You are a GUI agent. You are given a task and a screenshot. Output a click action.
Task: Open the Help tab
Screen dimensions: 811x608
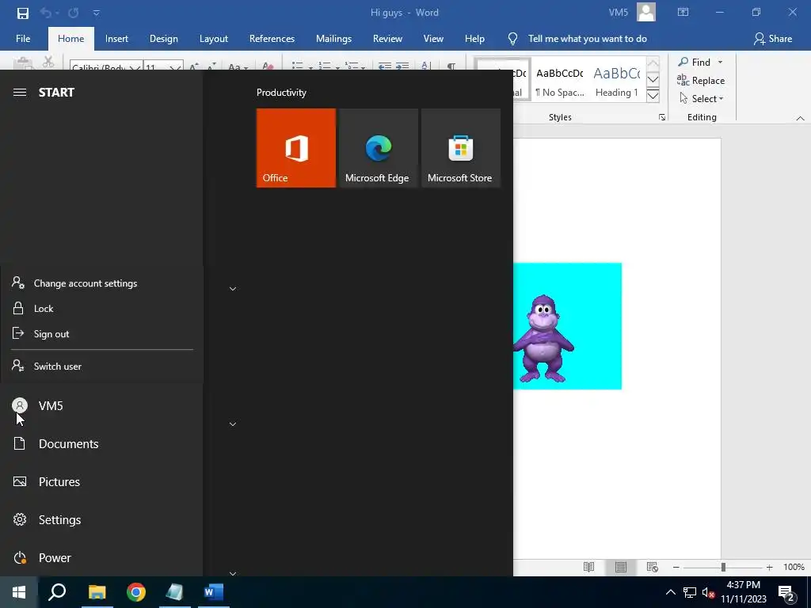(x=474, y=39)
